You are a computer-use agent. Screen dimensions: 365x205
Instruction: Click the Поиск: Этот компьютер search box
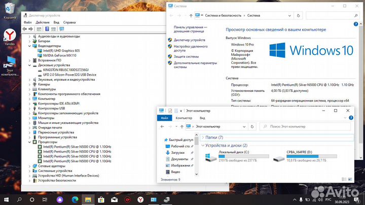(x=305, y=126)
